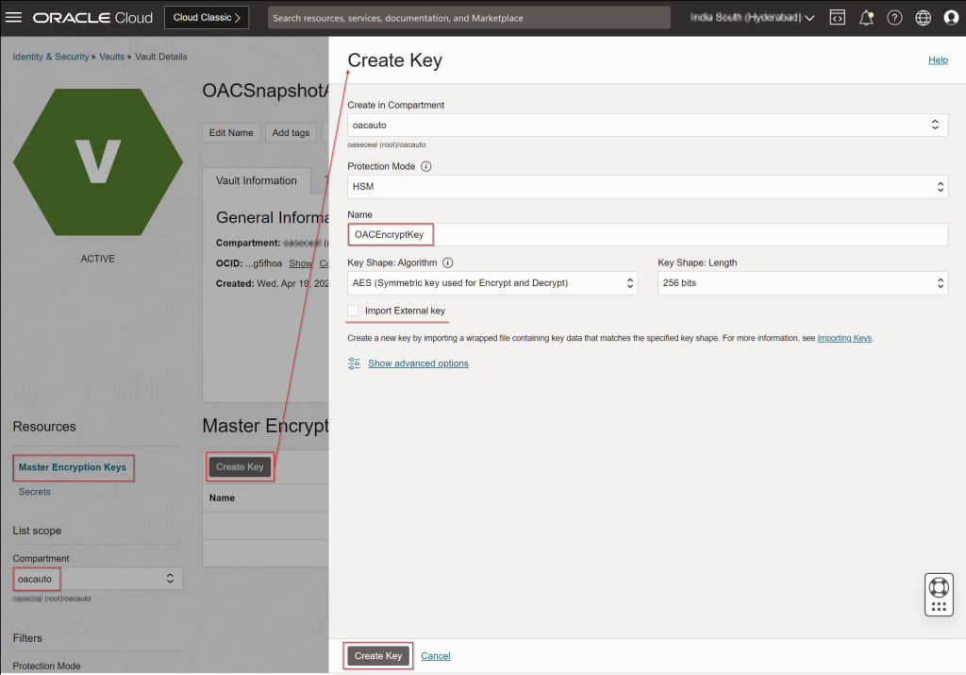Open the Cloud Classic menu
The width and height of the screenshot is (966, 675).
point(206,16)
